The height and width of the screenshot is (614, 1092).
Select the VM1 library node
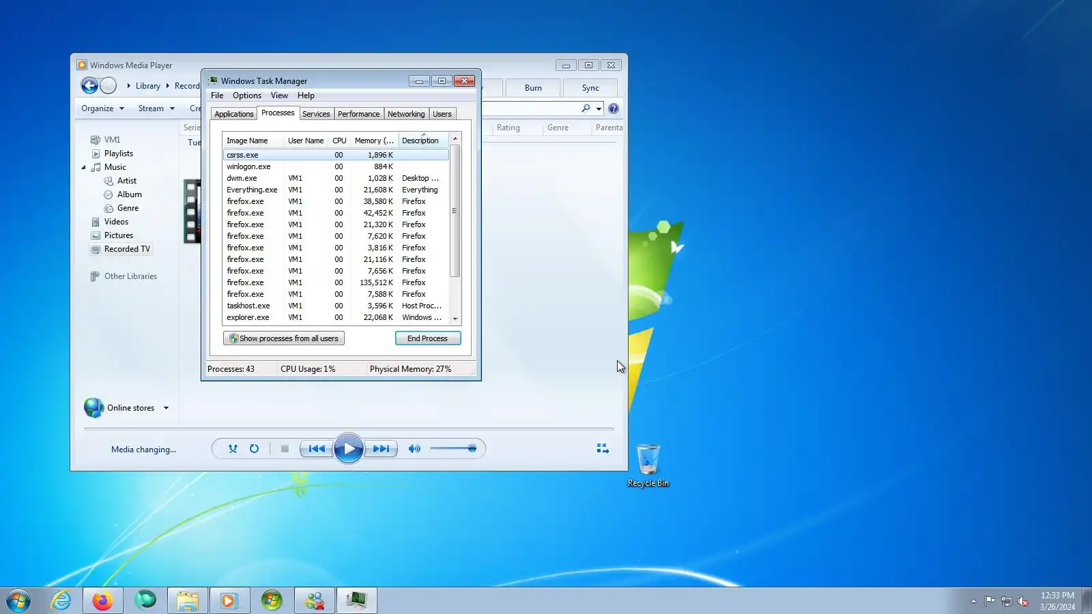click(112, 140)
